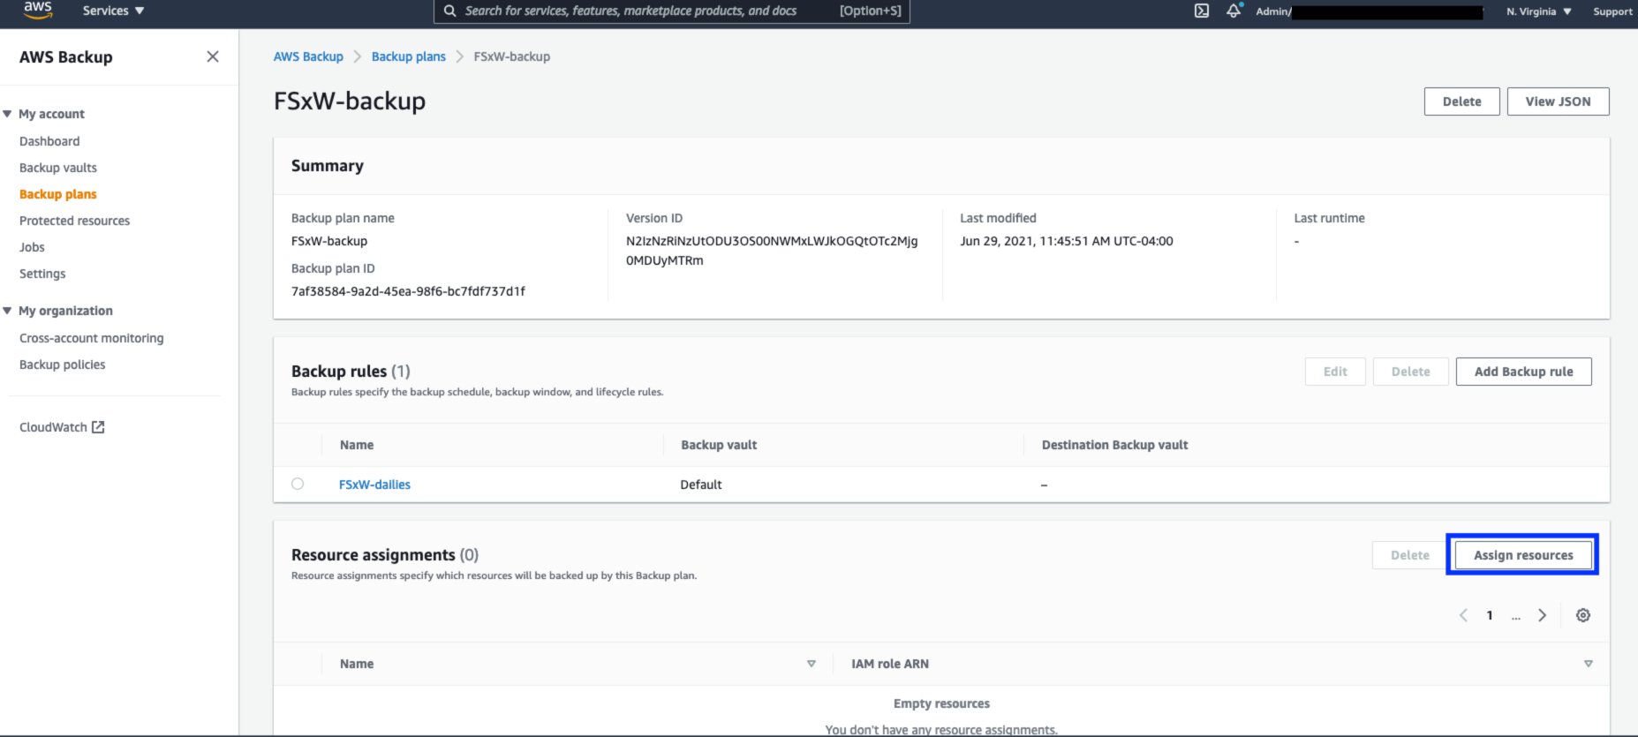Open the Admin account menu
This screenshot has height=737, width=1638.
[1369, 11]
